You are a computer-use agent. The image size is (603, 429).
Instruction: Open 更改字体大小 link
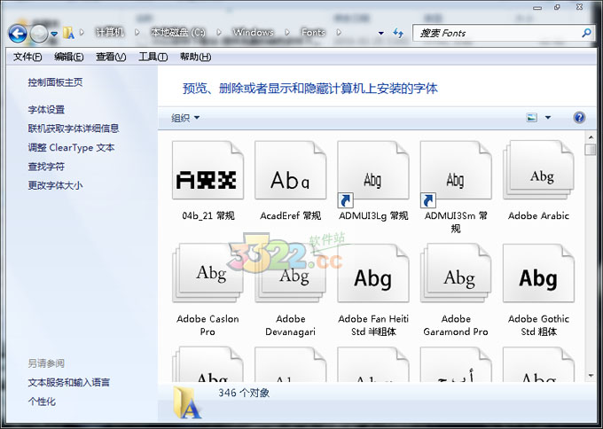(x=55, y=185)
